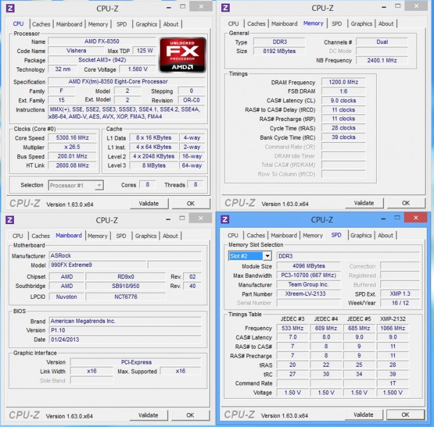Click the 8192 MBytes memory size value
Image resolution: width=434 pixels, height=427 pixels.
(x=279, y=51)
